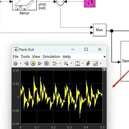
Task: Select the Sum junction block
Action: click(x=60, y=2)
